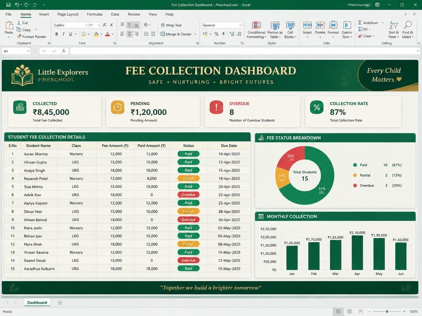The width and height of the screenshot is (422, 316).
Task: Decrease indent in Alignment group
Action: pyautogui.click(x=146, y=34)
